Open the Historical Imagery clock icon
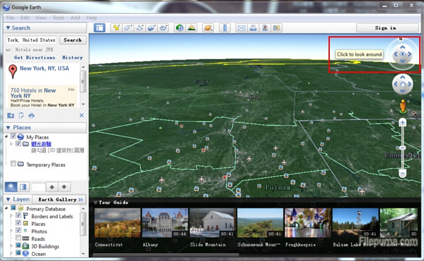Viewport: 424px width, 261px height. pyautogui.click(x=180, y=28)
